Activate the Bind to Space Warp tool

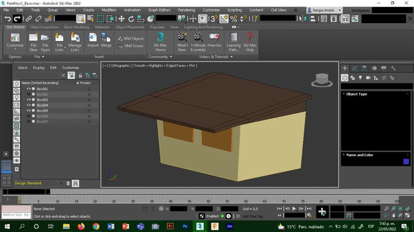point(48,19)
